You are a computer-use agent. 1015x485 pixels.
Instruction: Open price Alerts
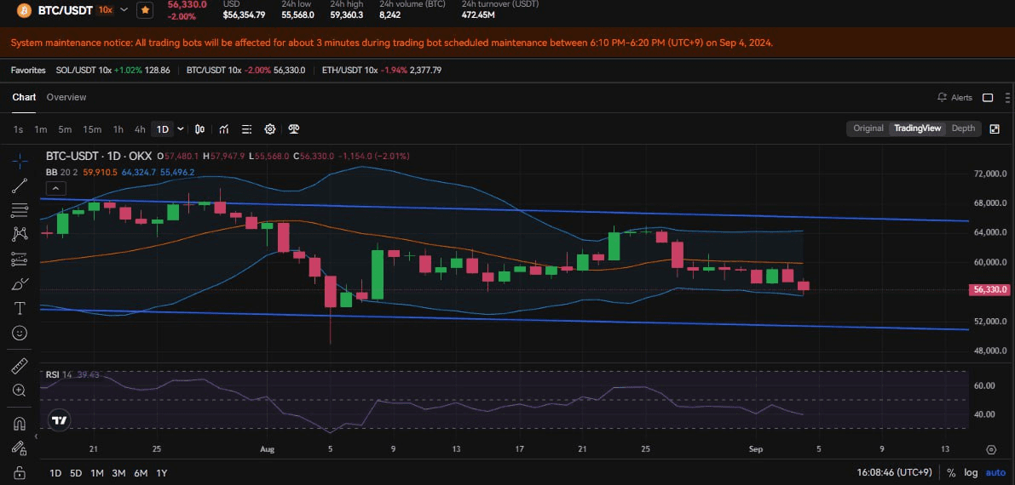[x=954, y=98]
